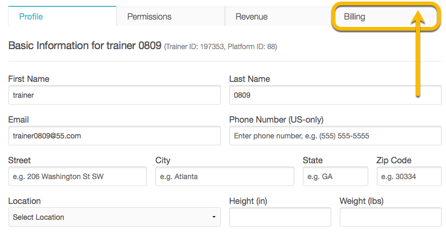
Task: Click the Last Name field showing 0809
Action: pos(336,95)
